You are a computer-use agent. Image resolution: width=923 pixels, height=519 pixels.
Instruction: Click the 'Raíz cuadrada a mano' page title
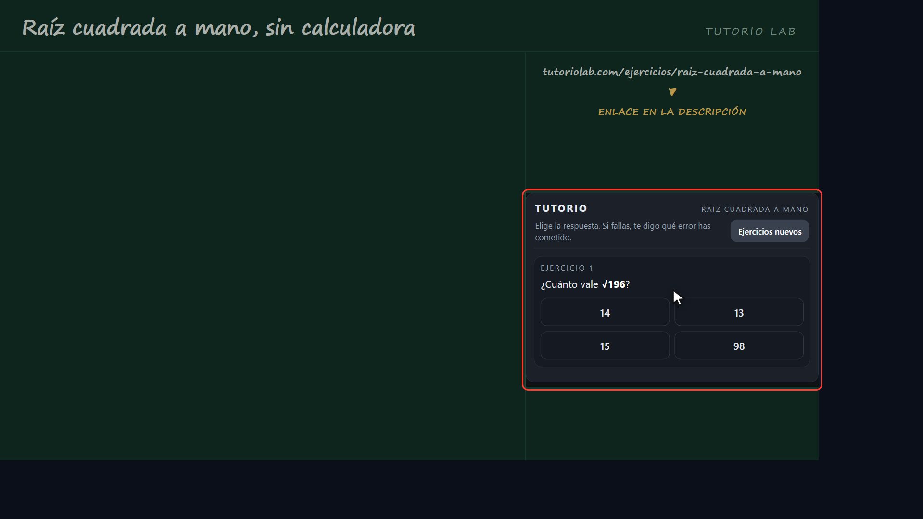pyautogui.click(x=219, y=28)
